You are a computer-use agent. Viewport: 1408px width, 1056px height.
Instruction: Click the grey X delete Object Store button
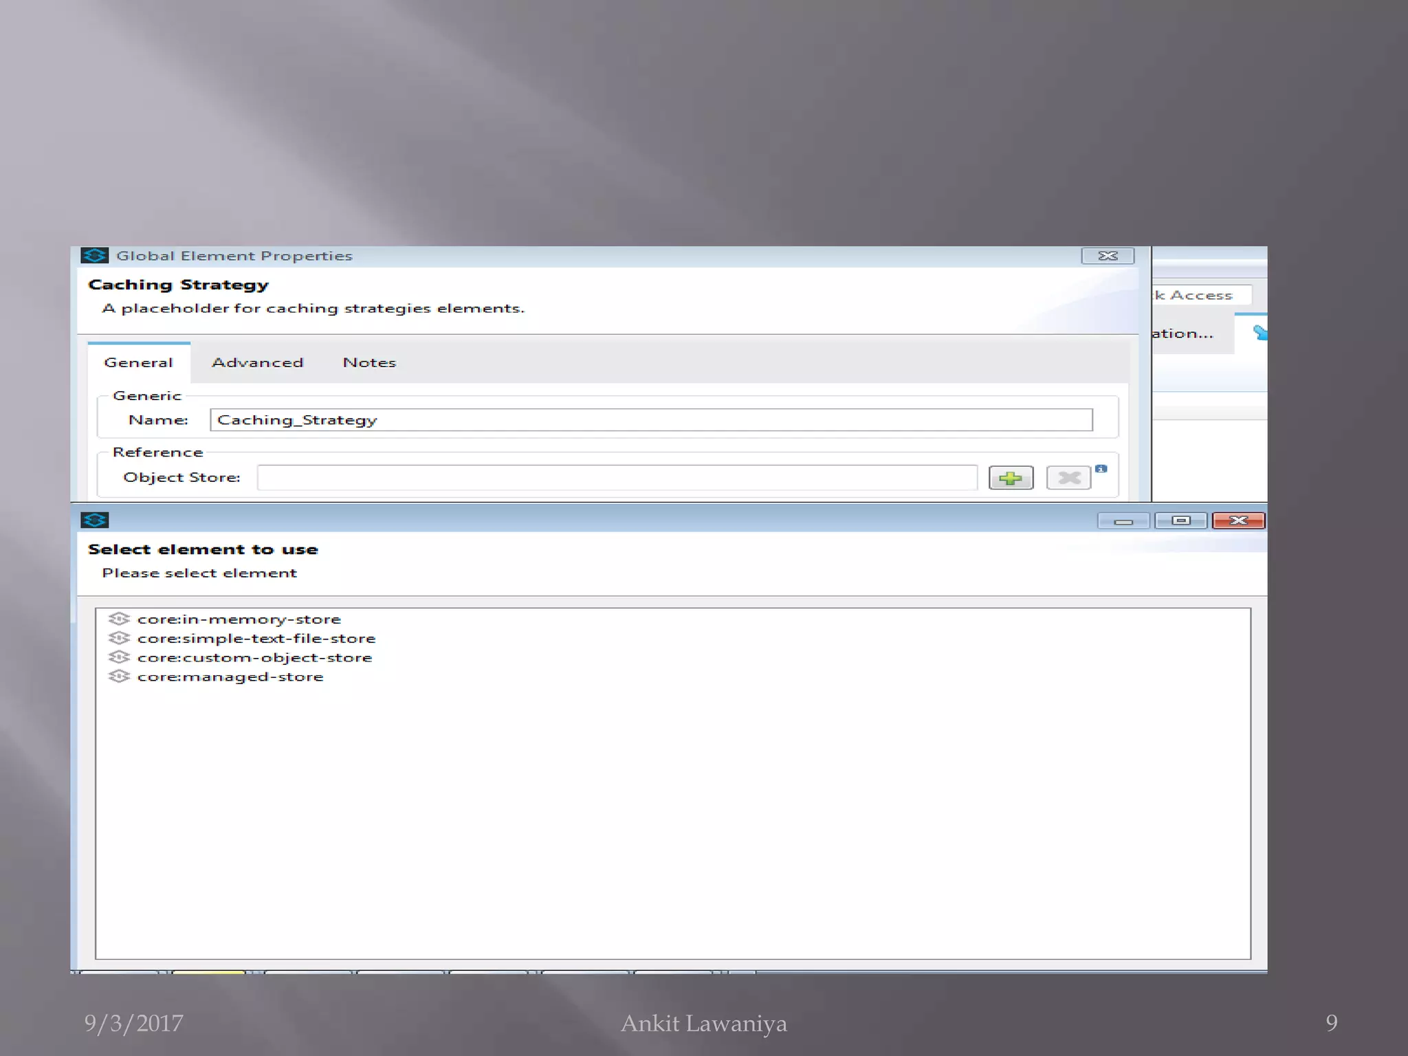[1068, 478]
